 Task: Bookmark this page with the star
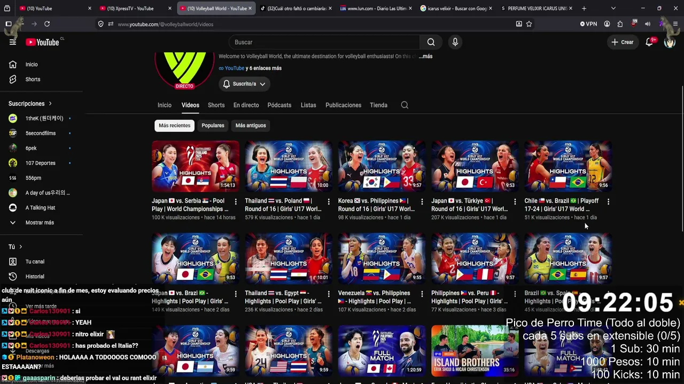[529, 24]
